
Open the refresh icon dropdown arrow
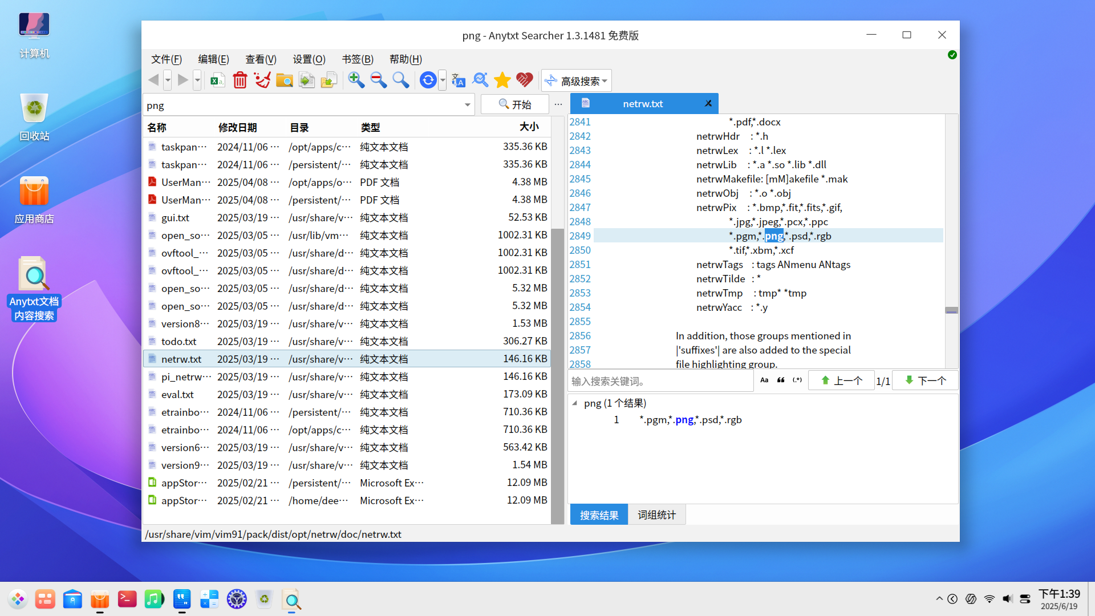(x=443, y=80)
